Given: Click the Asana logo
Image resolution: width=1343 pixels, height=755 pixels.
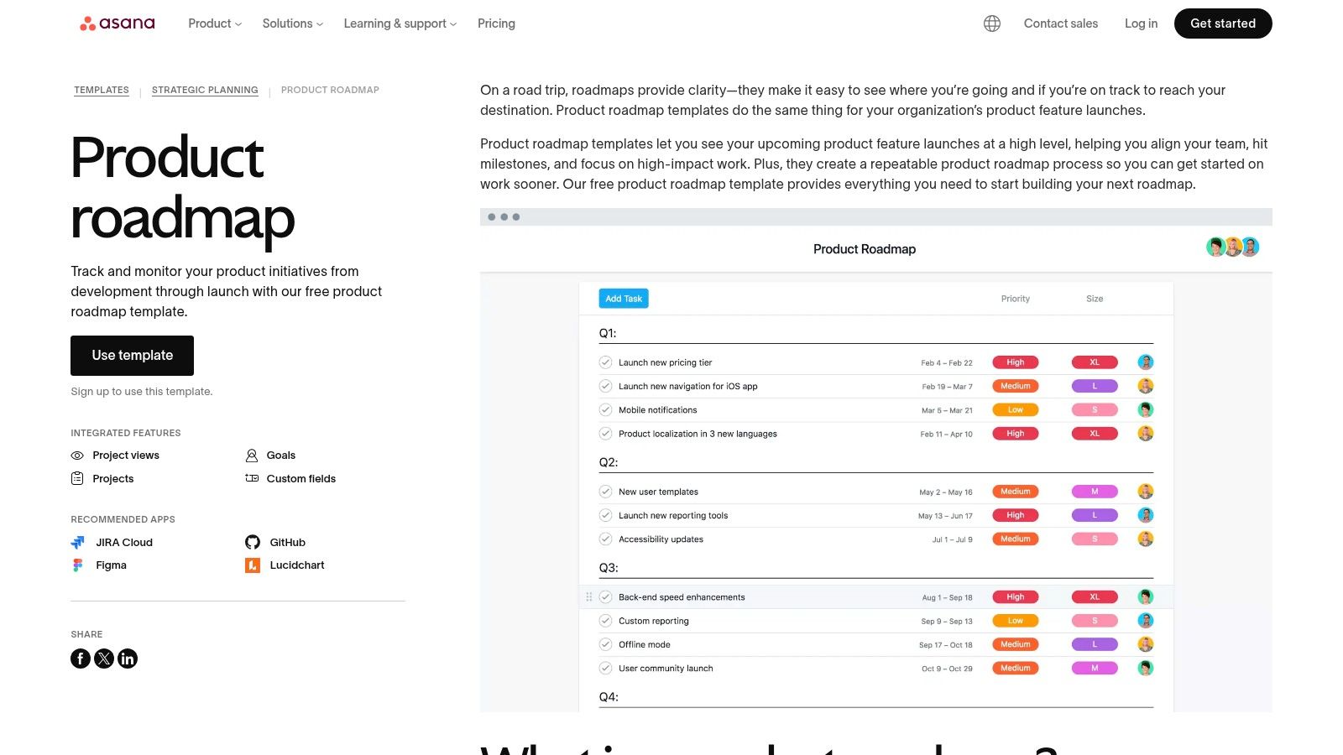Looking at the screenshot, I should pyautogui.click(x=117, y=23).
